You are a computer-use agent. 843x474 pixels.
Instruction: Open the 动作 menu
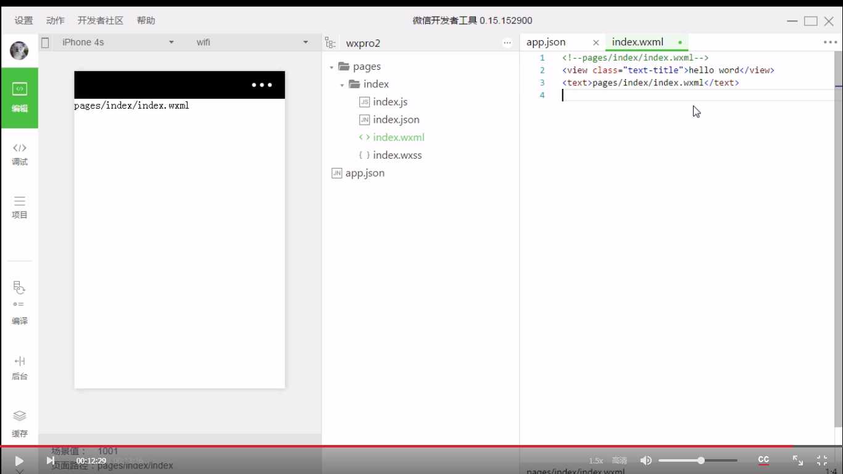pos(56,20)
